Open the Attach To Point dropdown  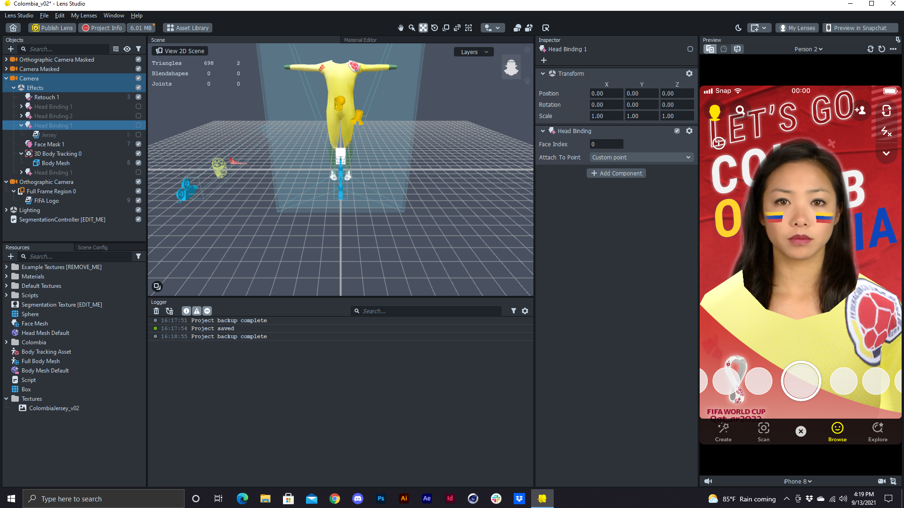641,158
